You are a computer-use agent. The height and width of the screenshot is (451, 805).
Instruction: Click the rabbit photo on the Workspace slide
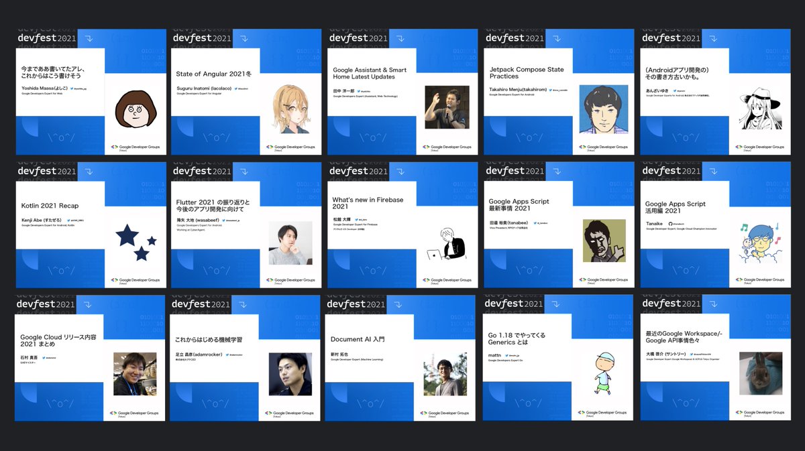(x=761, y=374)
